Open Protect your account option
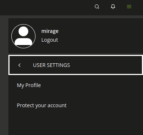 point(42,105)
